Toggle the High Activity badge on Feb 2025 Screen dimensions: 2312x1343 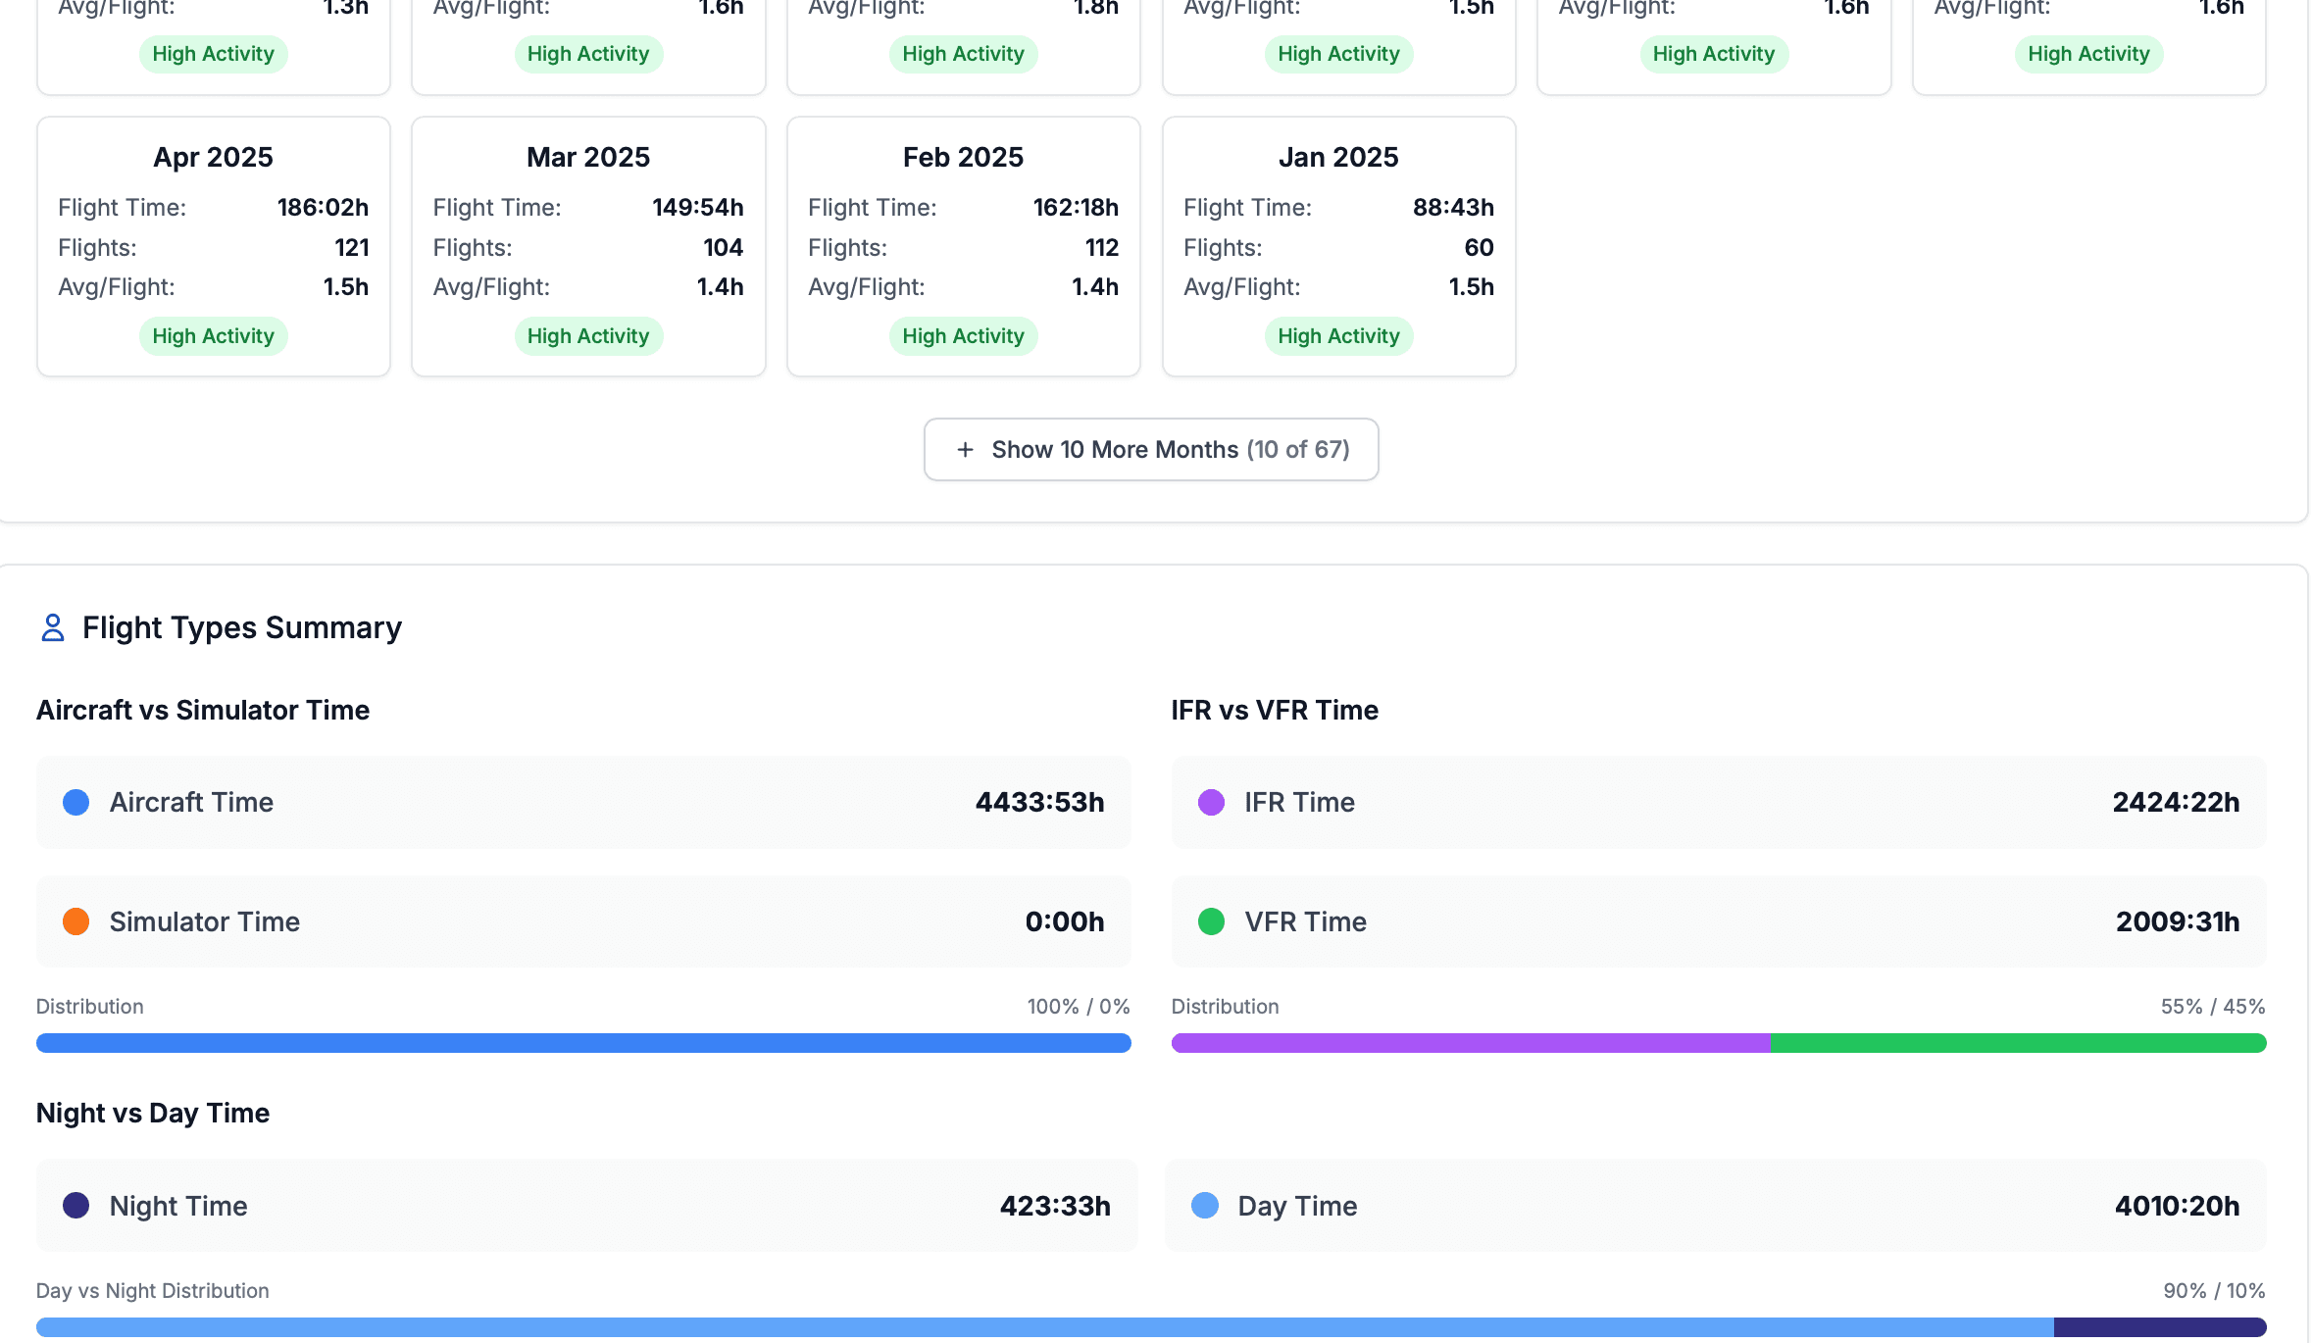(963, 335)
